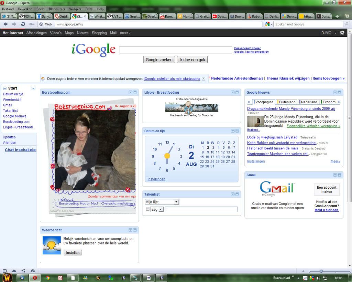Expand the meer menu in Google bar

pos(125,33)
